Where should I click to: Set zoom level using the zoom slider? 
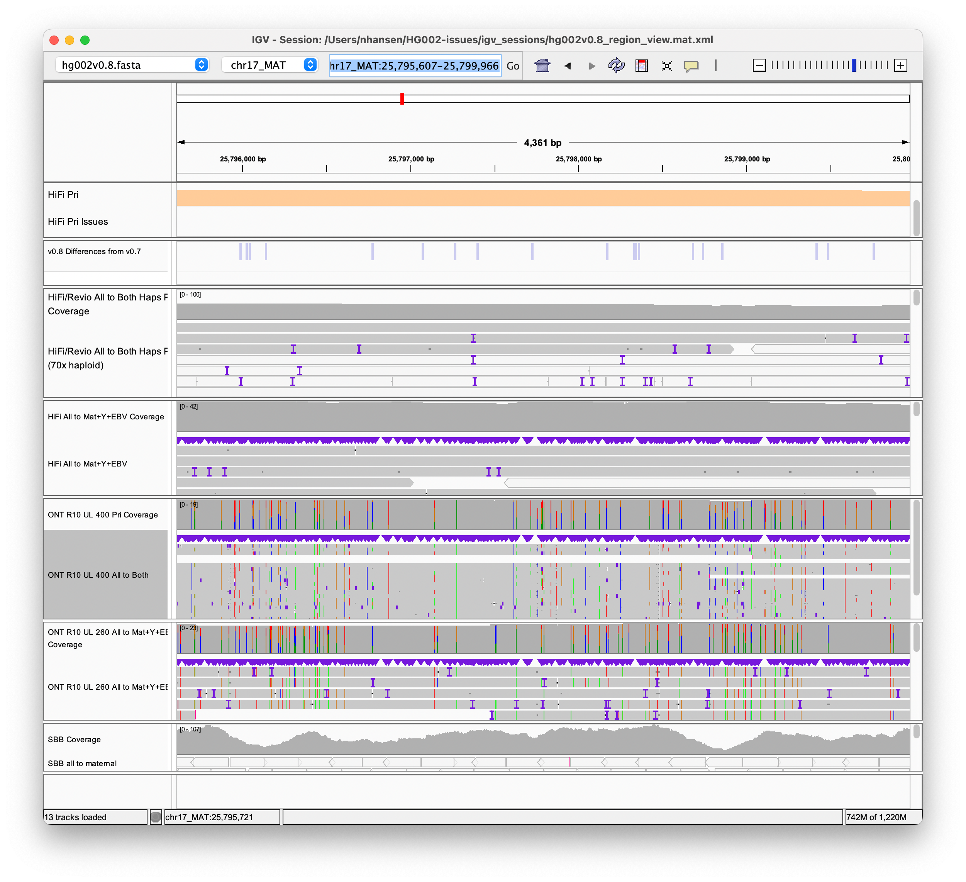[854, 65]
